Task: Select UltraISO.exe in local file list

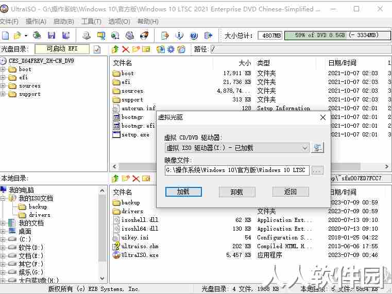Action: click(x=140, y=255)
